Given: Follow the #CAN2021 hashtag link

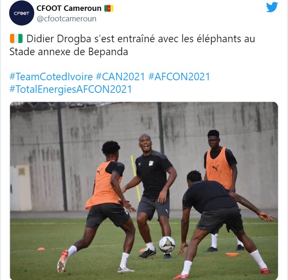Looking at the screenshot, I should (120, 76).
